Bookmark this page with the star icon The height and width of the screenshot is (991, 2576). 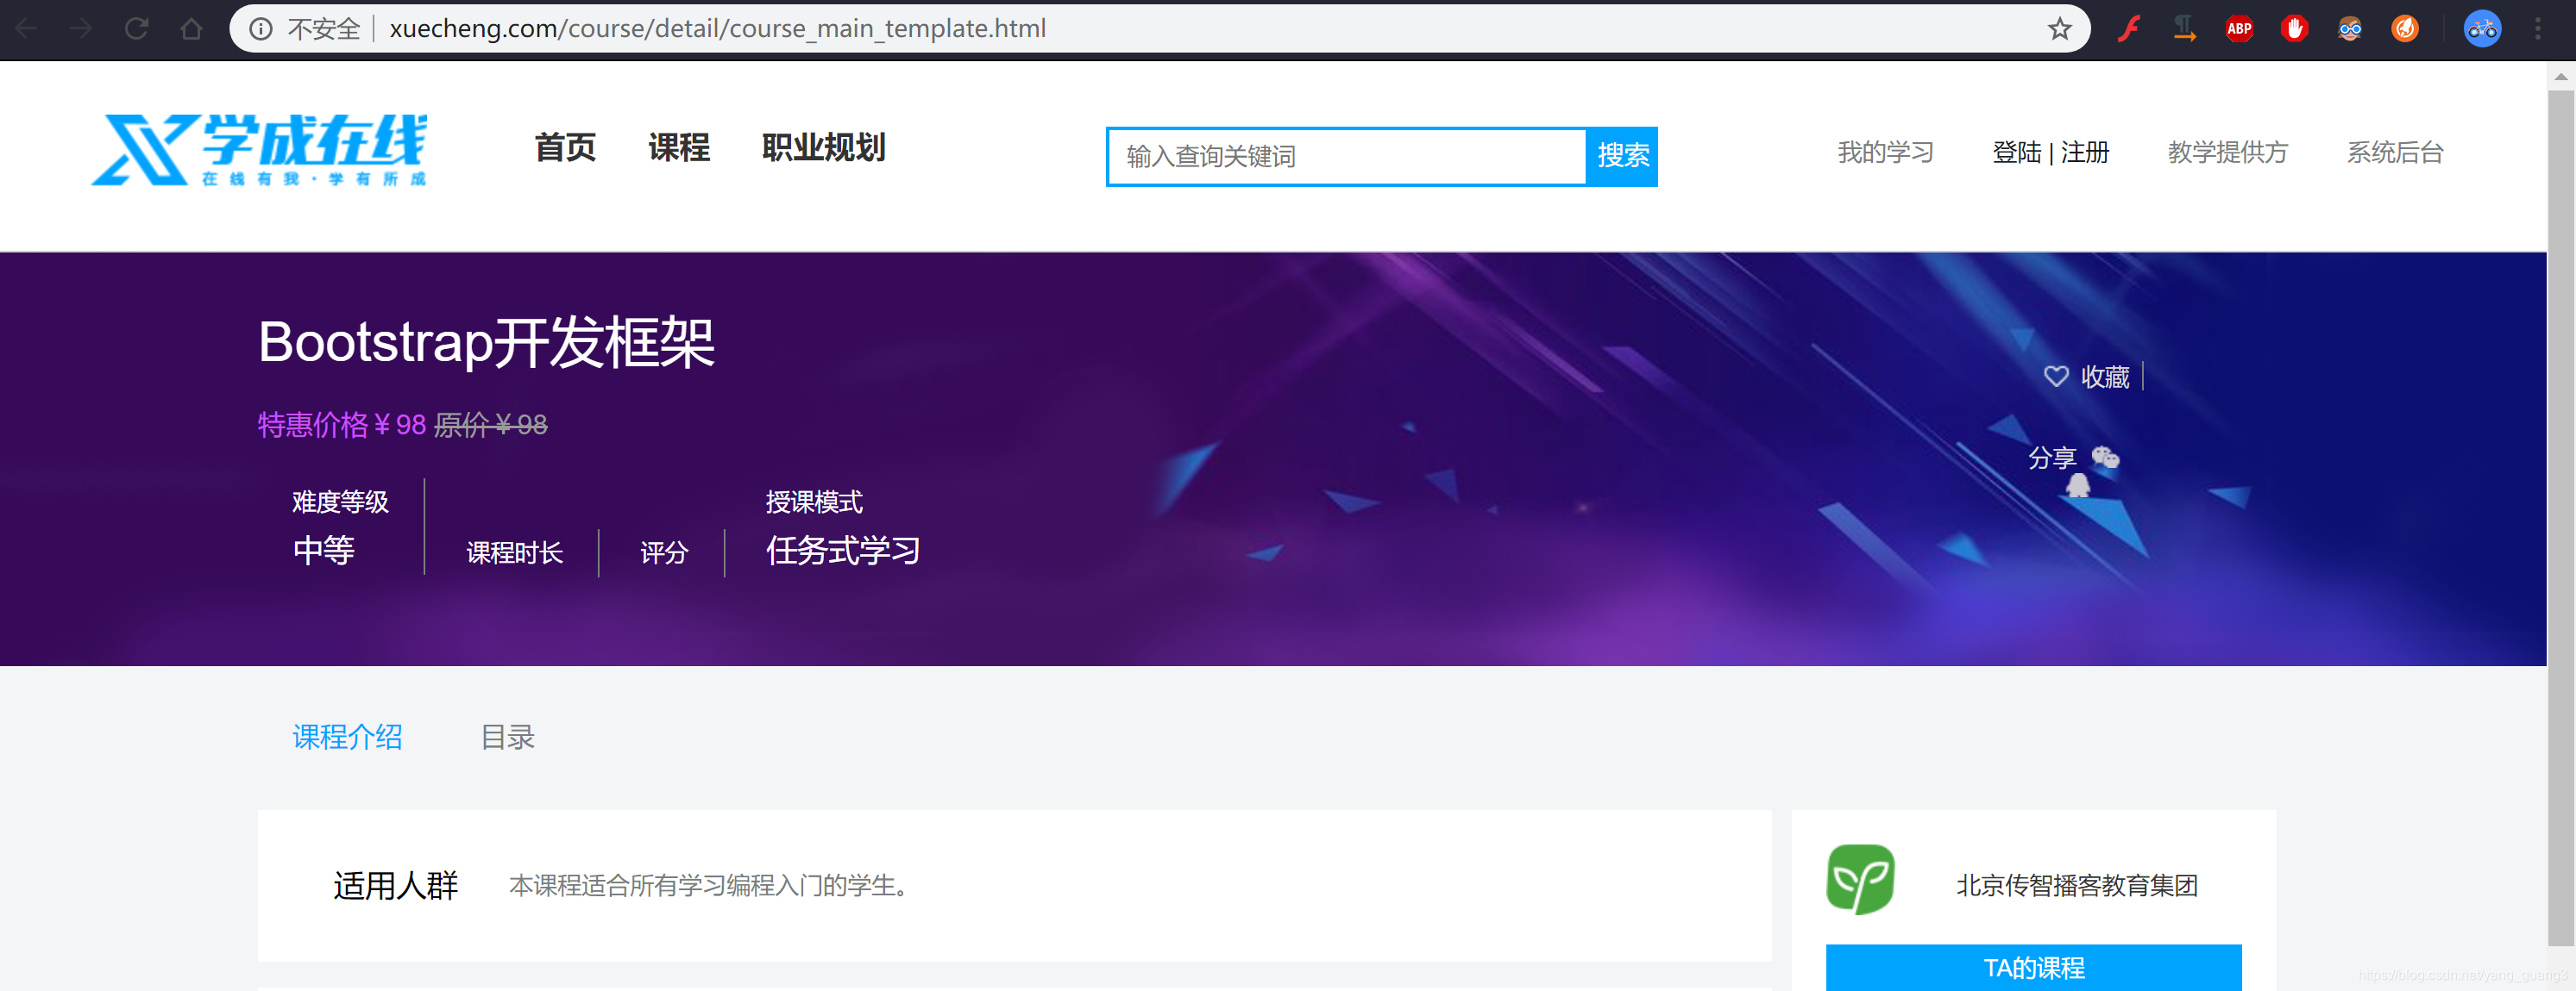pyautogui.click(x=2059, y=29)
